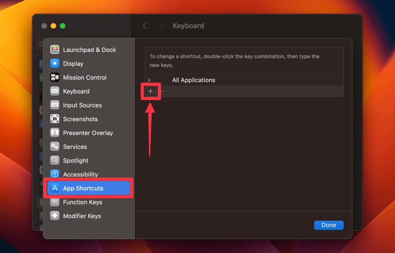Screen dimensions: 395x253
Task: Click the Accessibility icon
Action: 55,174
